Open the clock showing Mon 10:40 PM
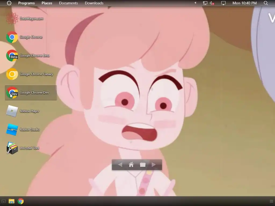Screen dimensions: 275x206 [244, 3]
